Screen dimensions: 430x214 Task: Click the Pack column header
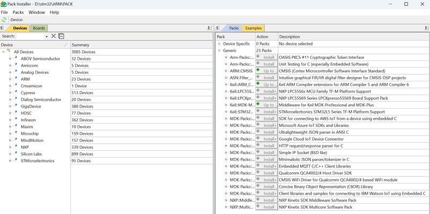click(x=235, y=37)
